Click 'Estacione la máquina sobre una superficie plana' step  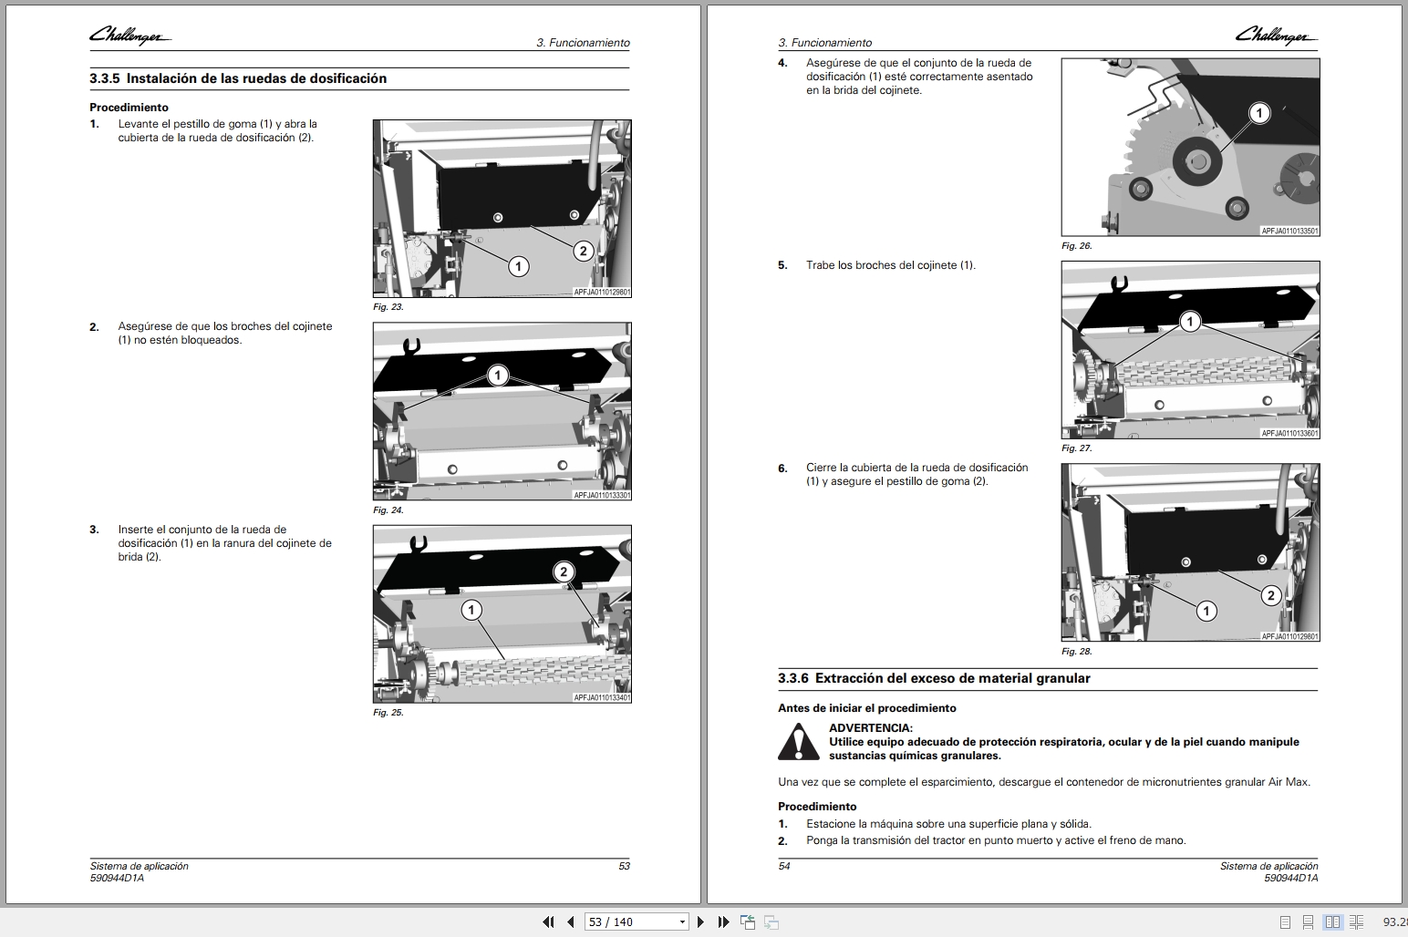pos(948,824)
